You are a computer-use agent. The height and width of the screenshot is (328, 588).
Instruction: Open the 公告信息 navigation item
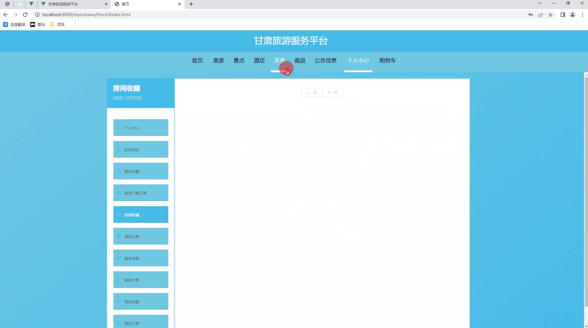(x=326, y=61)
